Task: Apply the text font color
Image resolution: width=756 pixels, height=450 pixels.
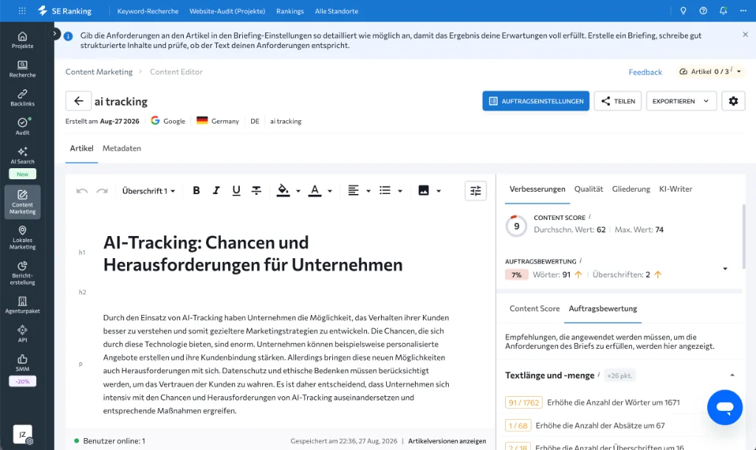Action: (x=315, y=191)
